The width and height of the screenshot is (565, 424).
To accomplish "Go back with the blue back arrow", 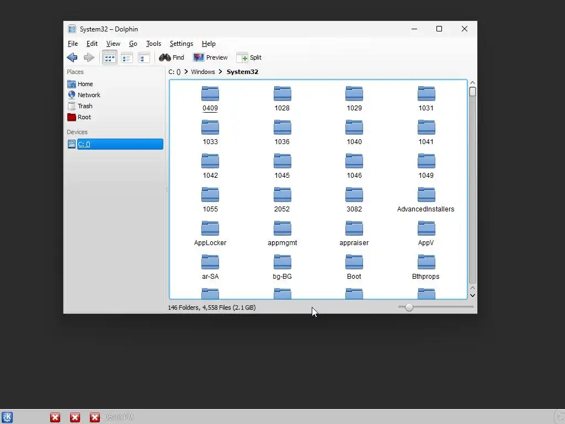I will 72,57.
